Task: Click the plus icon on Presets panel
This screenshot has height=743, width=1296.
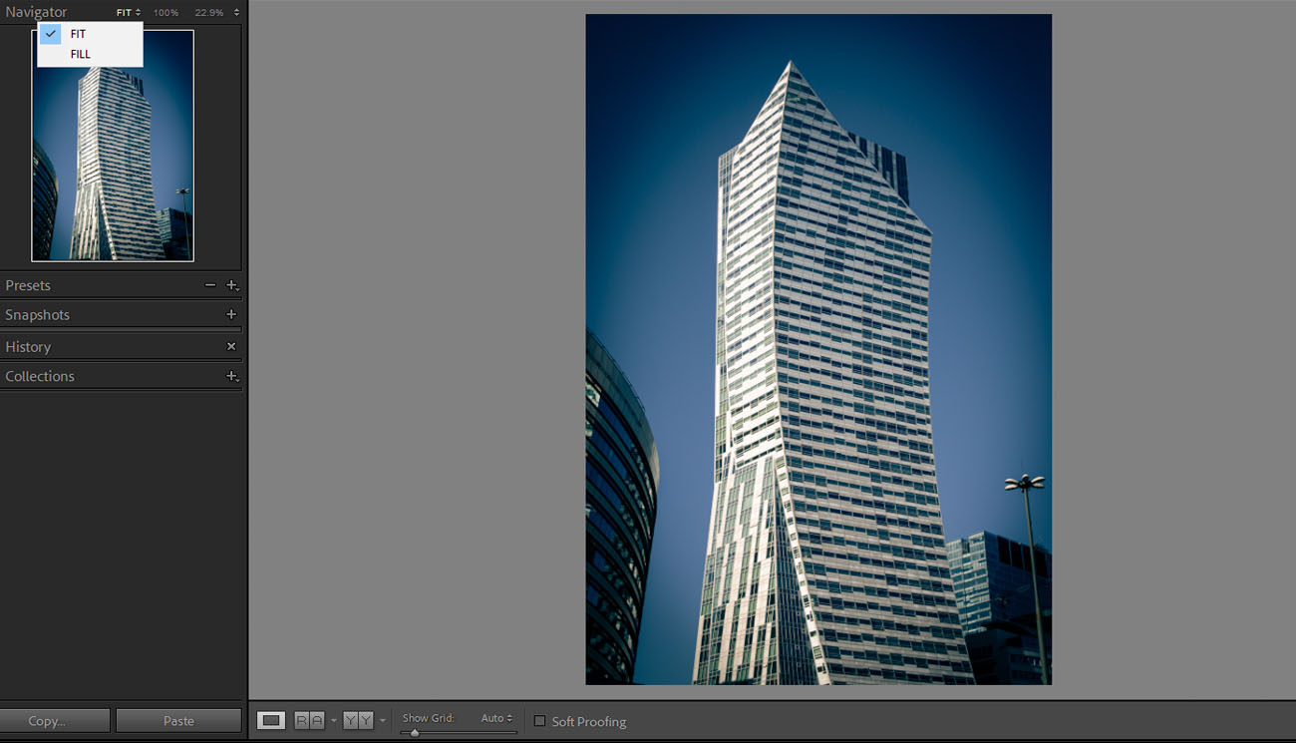Action: tap(231, 285)
